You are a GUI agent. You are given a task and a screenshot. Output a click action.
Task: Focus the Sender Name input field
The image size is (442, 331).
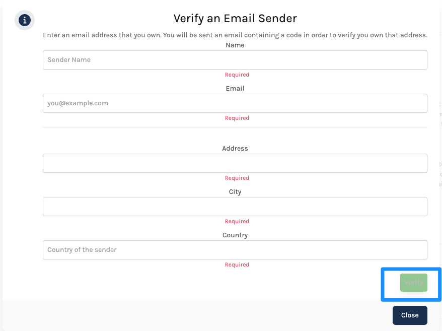(235, 60)
